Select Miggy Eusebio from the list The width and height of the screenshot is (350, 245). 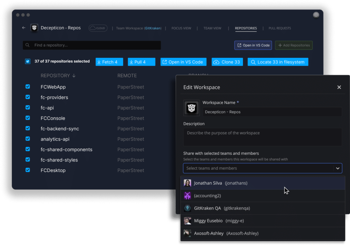pyautogui.click(x=263, y=221)
